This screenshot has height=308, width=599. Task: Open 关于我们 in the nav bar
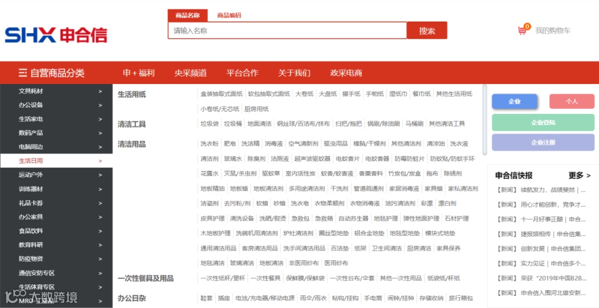294,73
